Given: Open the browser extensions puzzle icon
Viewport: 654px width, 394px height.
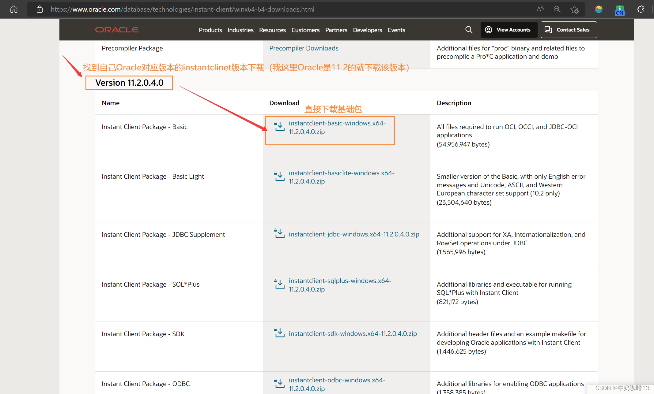Looking at the screenshot, I should (641, 9).
